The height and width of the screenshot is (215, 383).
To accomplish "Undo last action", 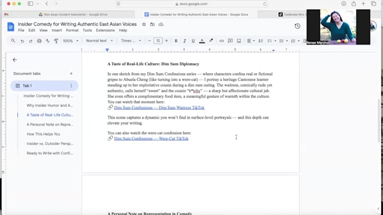I will [x=22, y=41].
